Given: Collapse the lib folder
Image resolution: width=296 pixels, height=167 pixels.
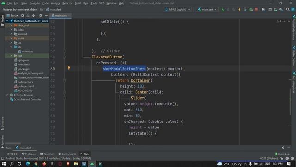Looking at the screenshot, I should (x=11, y=47).
